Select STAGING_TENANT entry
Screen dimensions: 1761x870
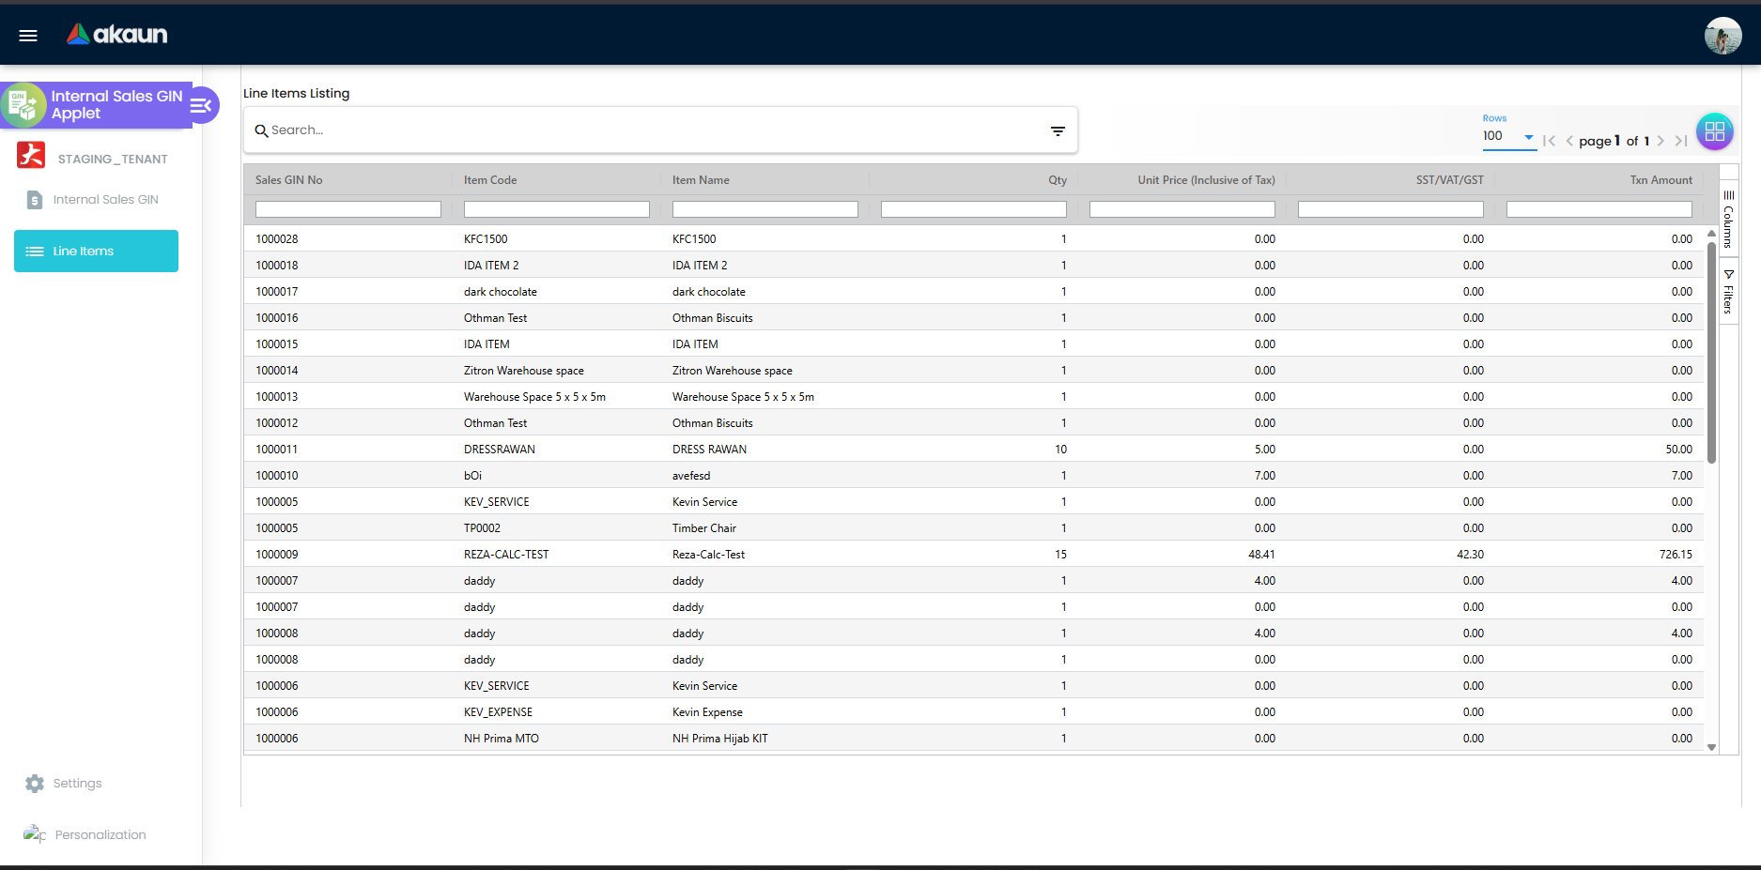pos(113,160)
